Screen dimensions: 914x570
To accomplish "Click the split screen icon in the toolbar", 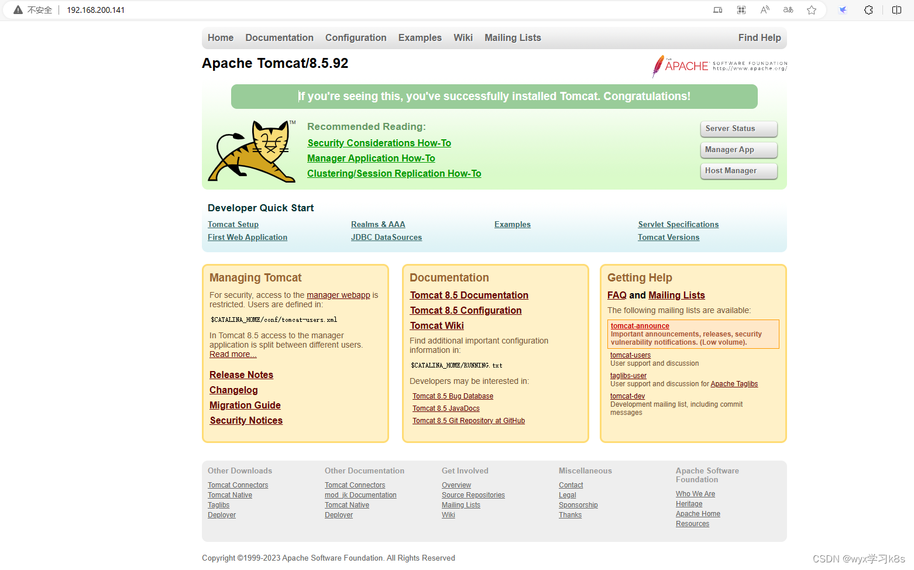I will click(x=896, y=9).
